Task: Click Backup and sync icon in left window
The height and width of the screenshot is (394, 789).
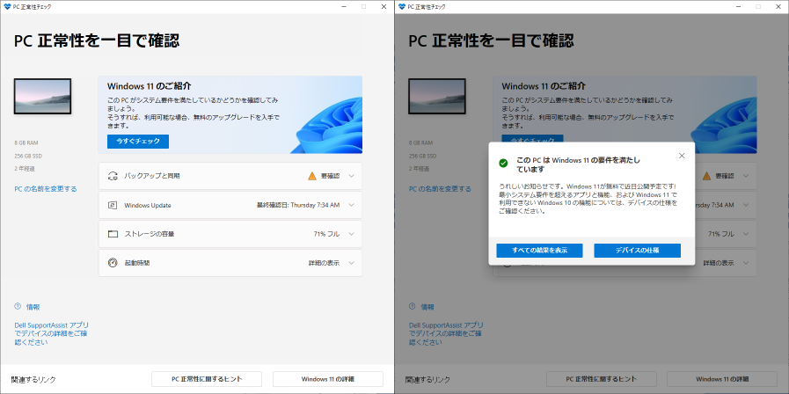Action: [113, 176]
